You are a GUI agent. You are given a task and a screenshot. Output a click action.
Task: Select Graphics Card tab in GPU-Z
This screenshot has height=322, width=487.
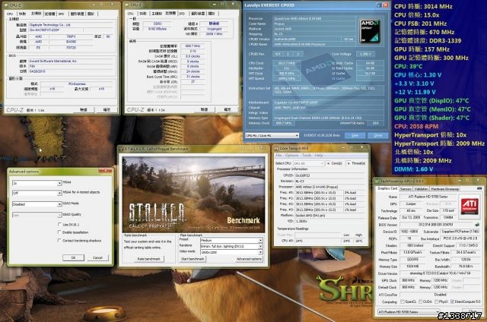point(387,188)
